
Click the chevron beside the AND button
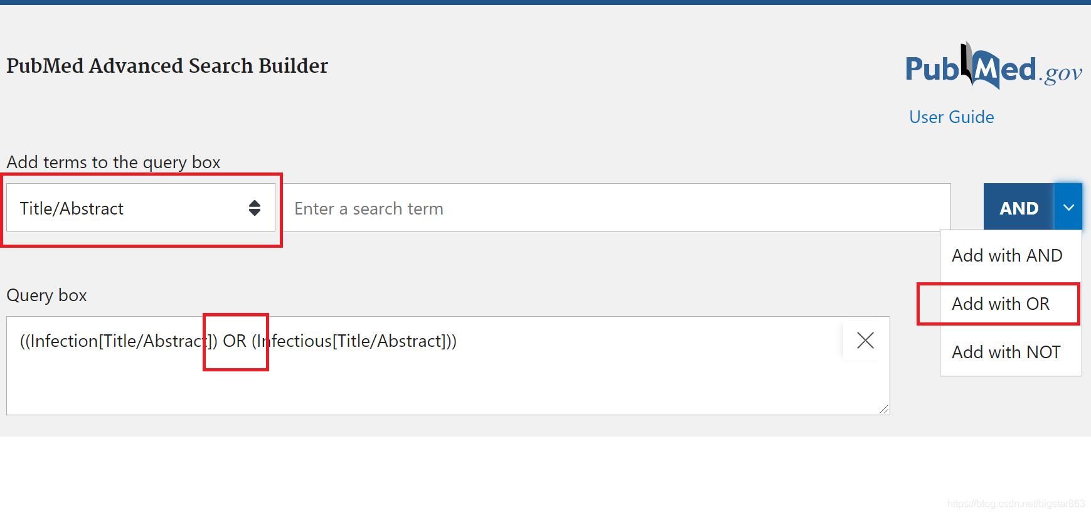pyautogui.click(x=1068, y=207)
